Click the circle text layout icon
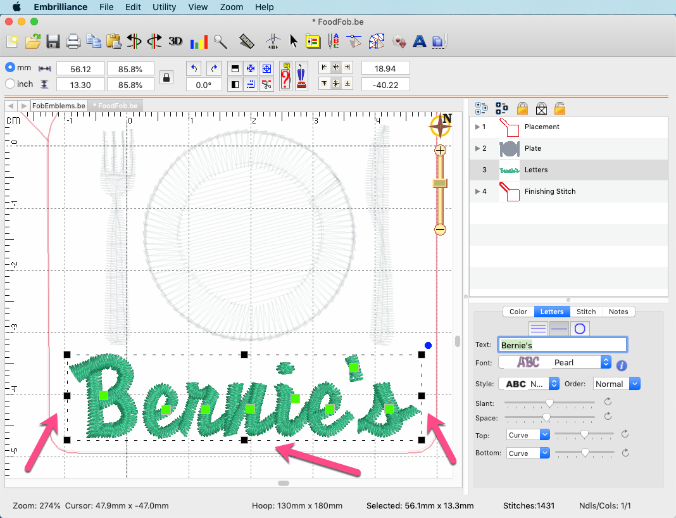 click(580, 328)
